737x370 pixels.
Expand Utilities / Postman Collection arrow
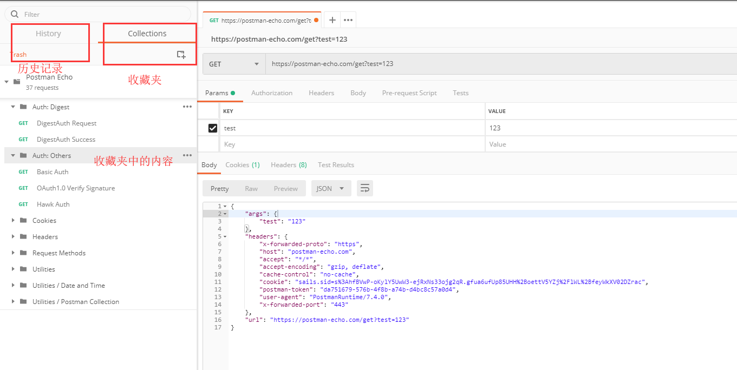[x=13, y=301]
